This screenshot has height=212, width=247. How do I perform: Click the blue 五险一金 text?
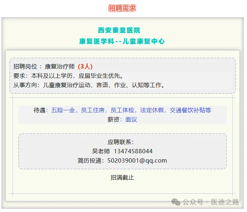coord(63,110)
